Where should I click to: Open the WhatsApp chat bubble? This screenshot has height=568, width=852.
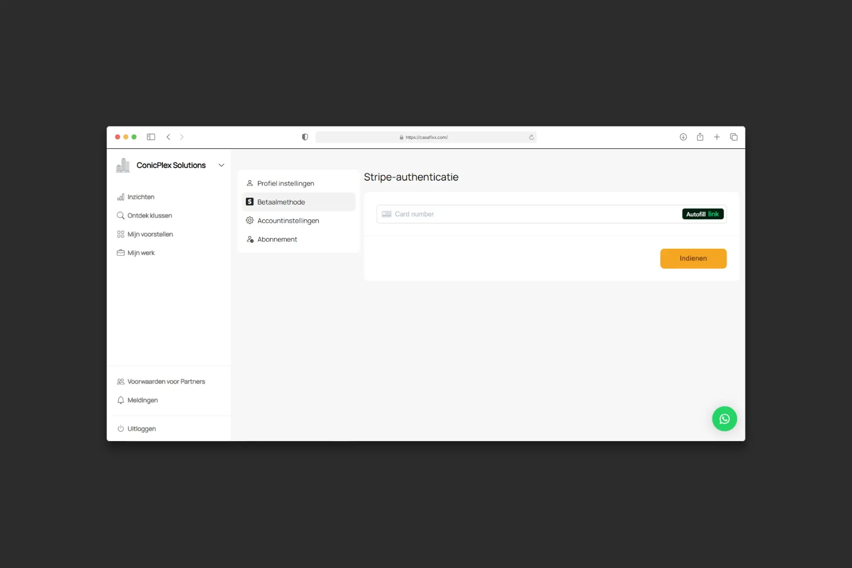coord(724,418)
